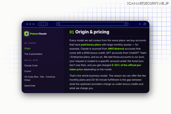171x114 pixels.
Task: Click the first window control circle
Action: coord(27,24)
